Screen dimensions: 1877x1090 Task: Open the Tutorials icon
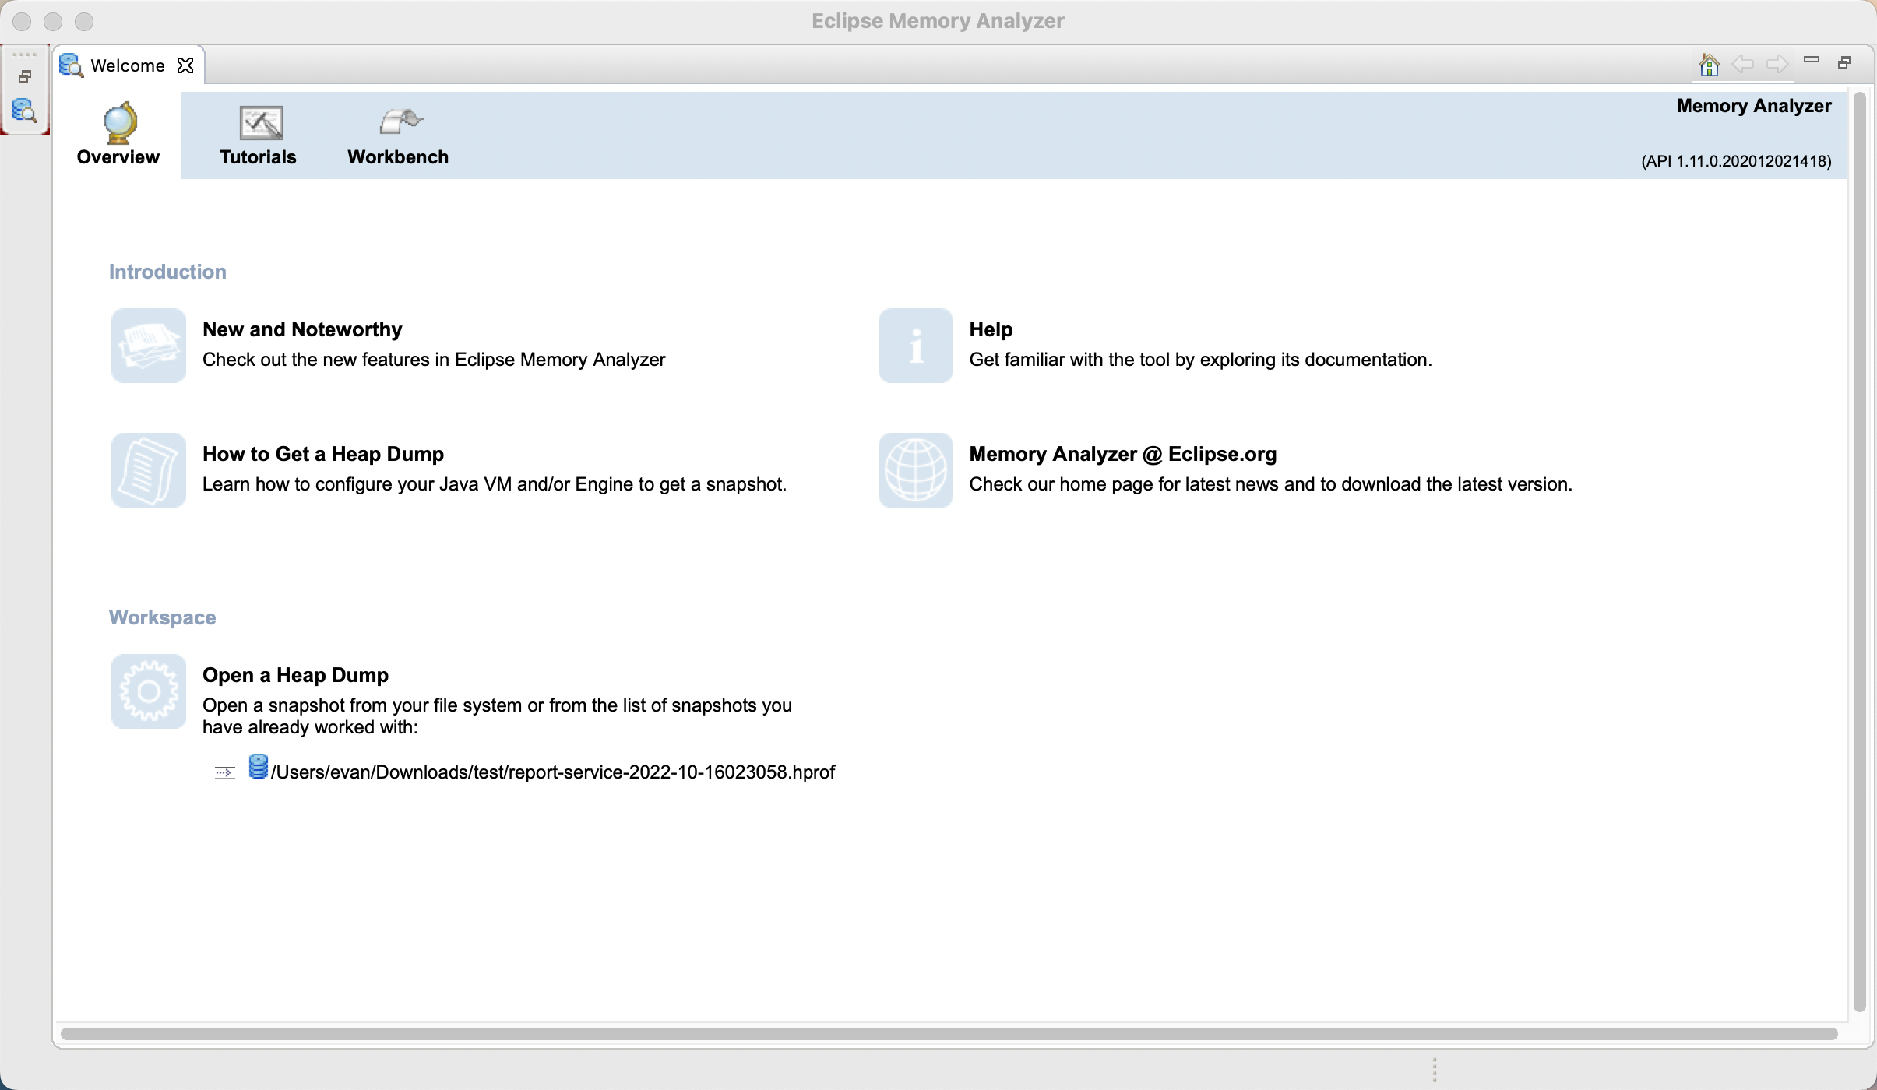[x=261, y=123]
